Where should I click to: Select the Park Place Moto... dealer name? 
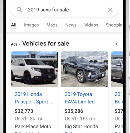(x=35, y=126)
